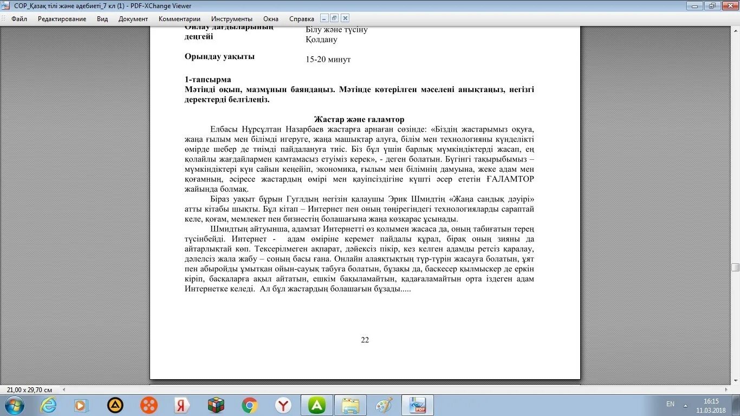
Task: Click the vertical scrollbar thumb
Action: pos(735,267)
